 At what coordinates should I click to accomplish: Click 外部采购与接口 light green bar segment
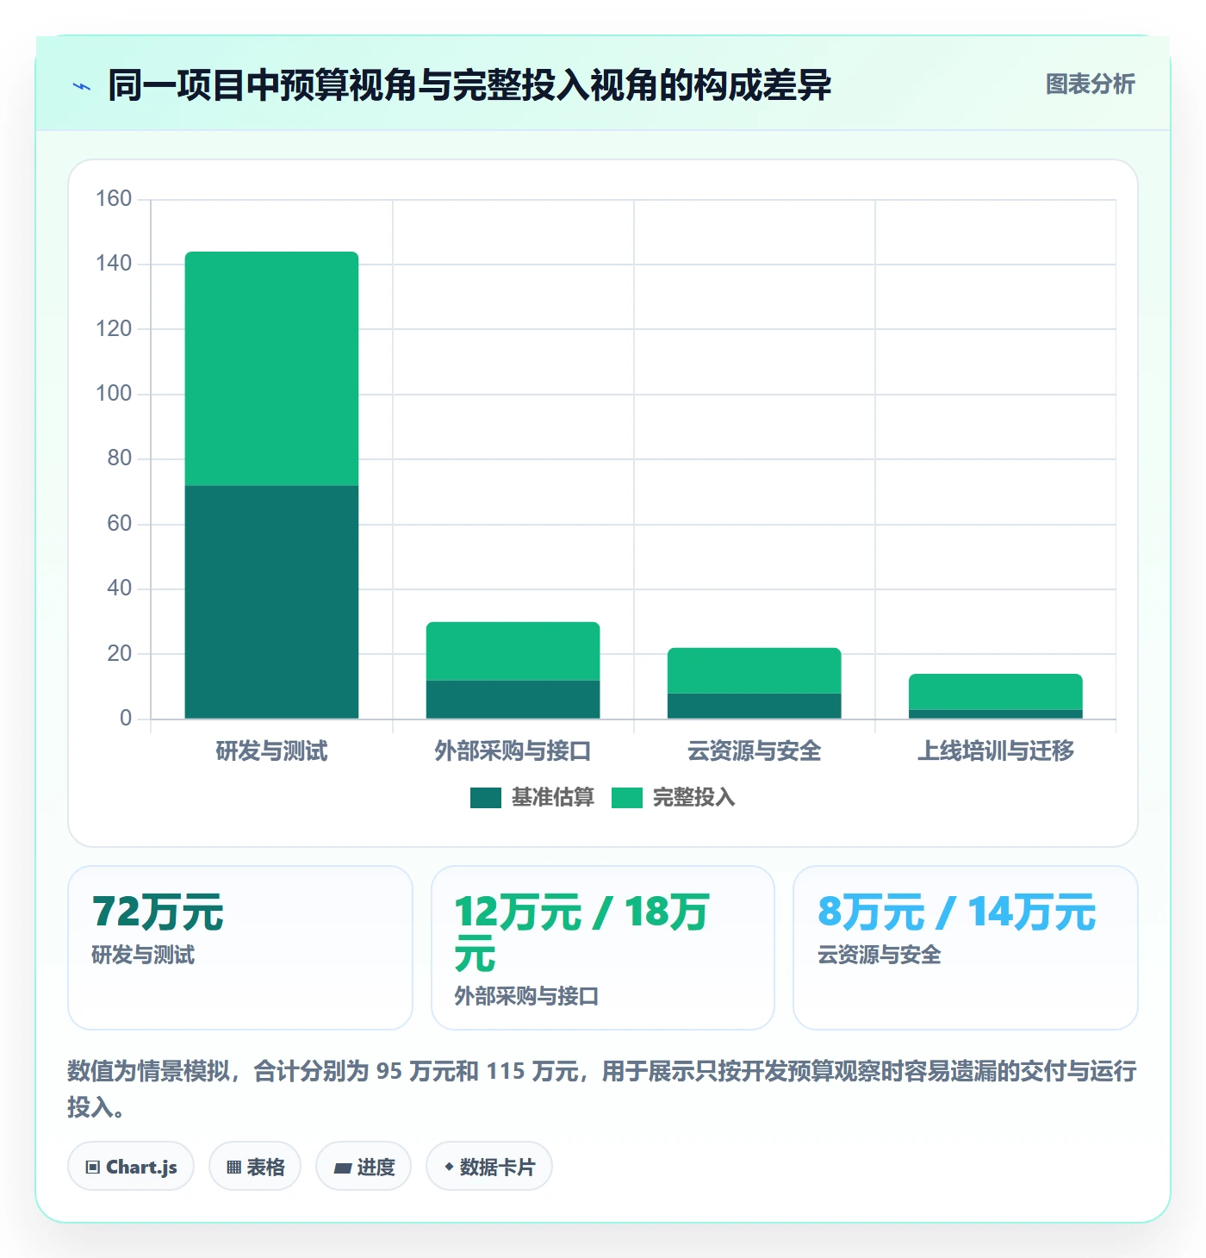click(x=513, y=651)
